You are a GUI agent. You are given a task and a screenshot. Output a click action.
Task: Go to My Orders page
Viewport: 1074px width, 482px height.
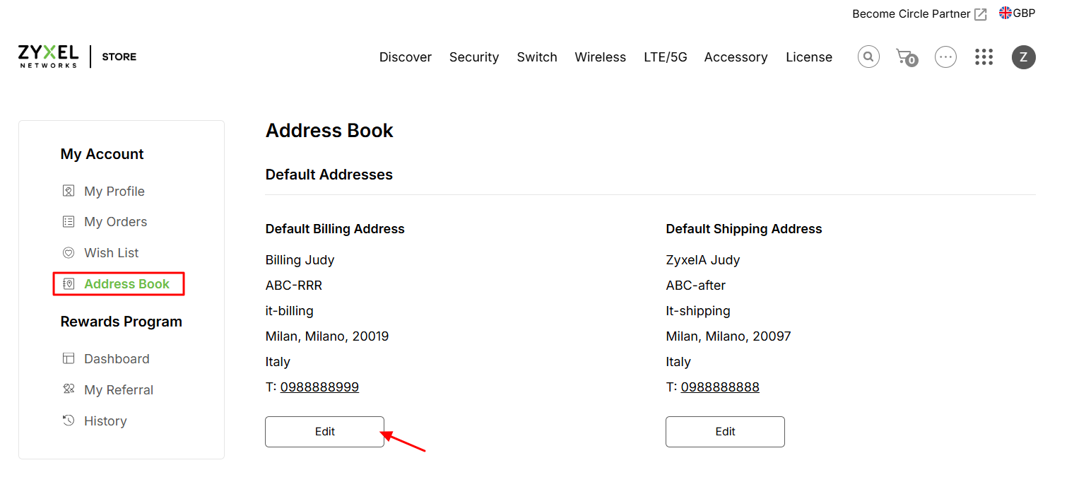[x=115, y=222]
